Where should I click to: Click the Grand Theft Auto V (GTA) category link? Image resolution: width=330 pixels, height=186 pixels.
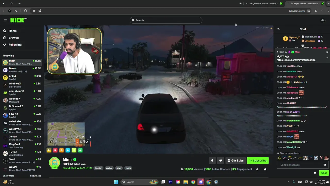click(77, 168)
